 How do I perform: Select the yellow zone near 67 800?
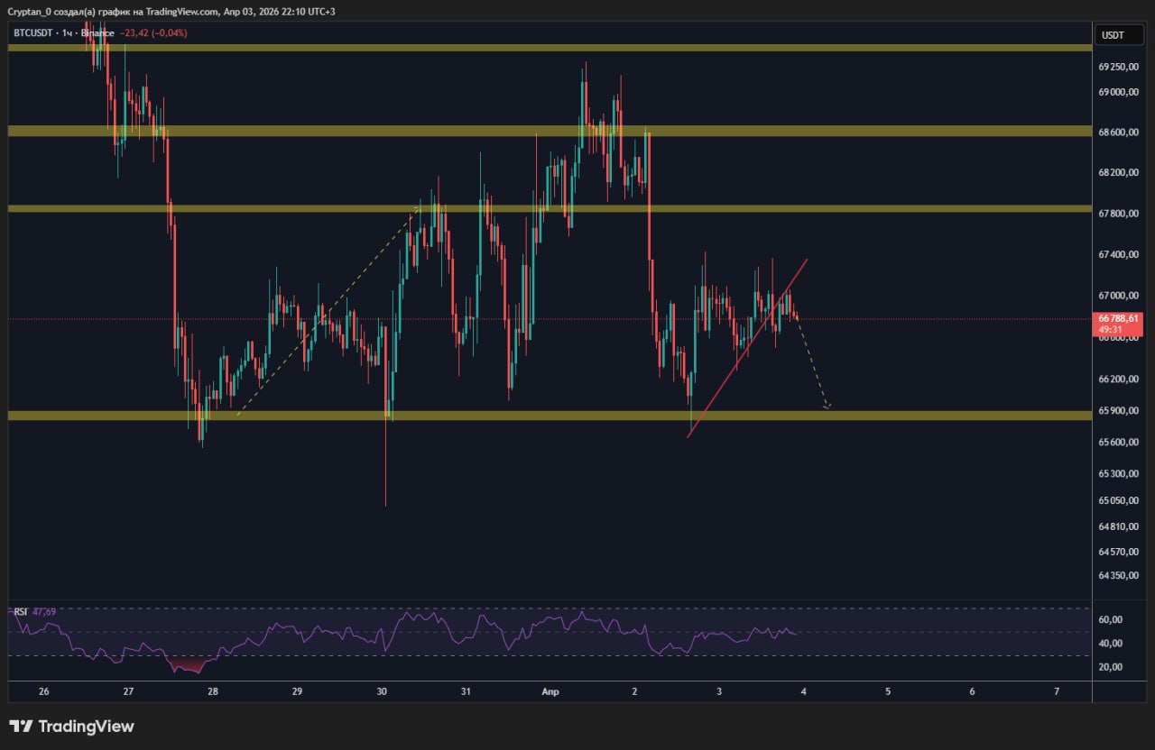coord(271,208)
